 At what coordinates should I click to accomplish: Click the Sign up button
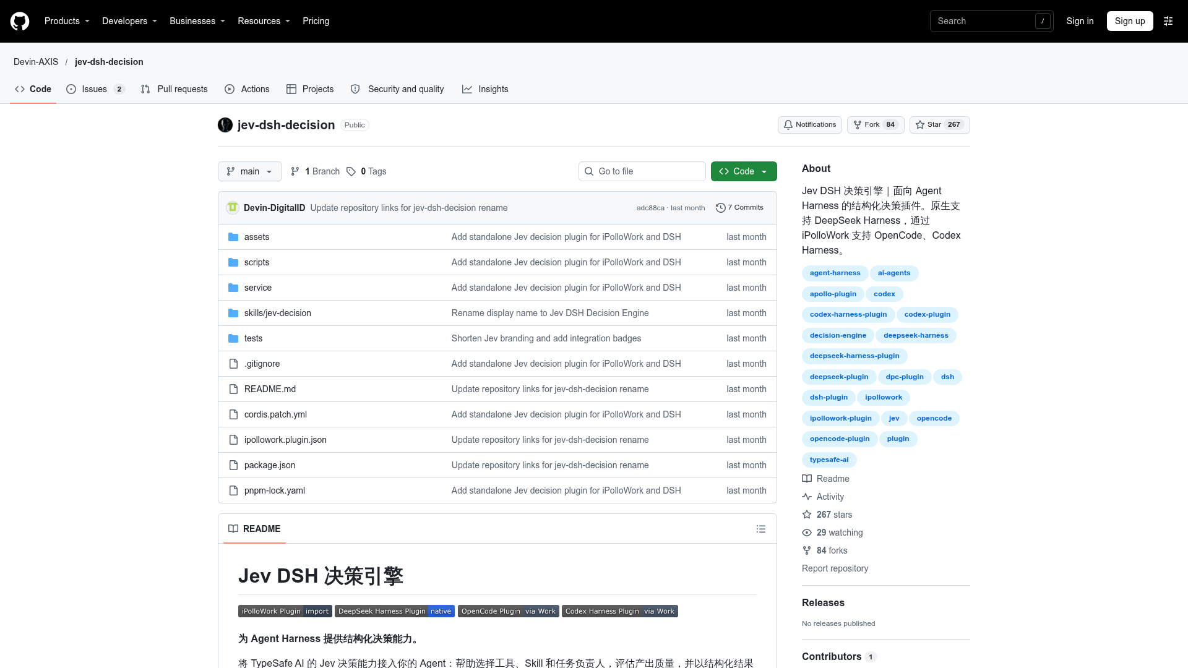point(1130,21)
